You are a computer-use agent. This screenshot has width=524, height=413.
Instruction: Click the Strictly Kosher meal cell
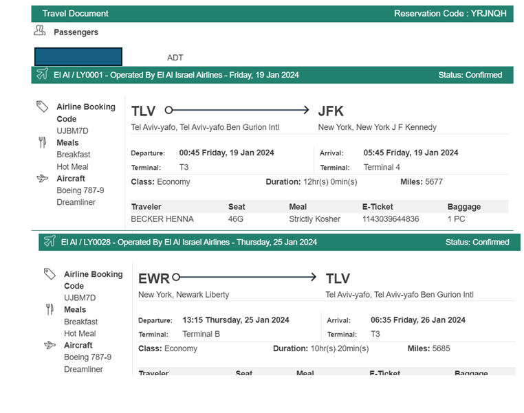314,219
